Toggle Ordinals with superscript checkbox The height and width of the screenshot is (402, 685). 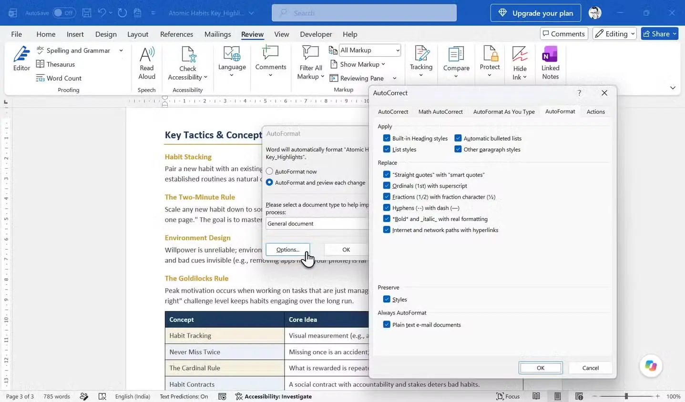tap(387, 186)
